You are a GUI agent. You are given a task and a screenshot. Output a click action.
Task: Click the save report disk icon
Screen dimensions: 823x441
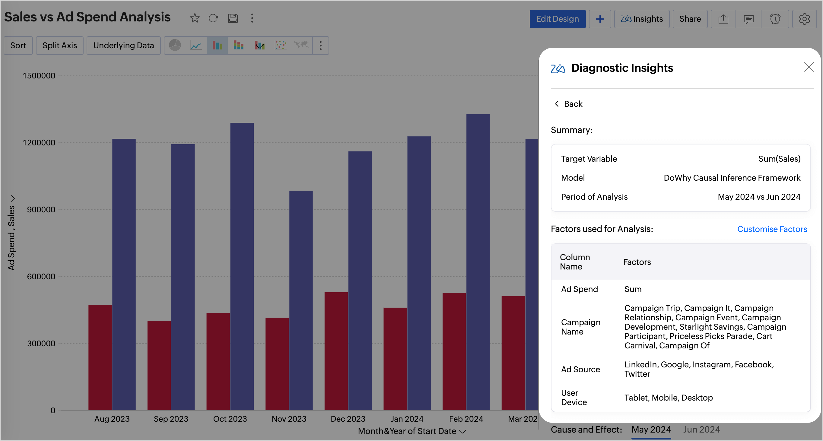click(x=233, y=18)
